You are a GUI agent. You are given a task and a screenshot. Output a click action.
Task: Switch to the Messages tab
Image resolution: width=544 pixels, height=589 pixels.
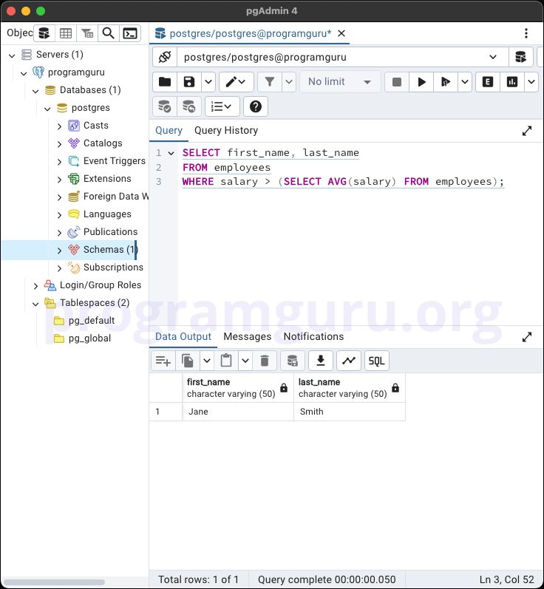(247, 336)
